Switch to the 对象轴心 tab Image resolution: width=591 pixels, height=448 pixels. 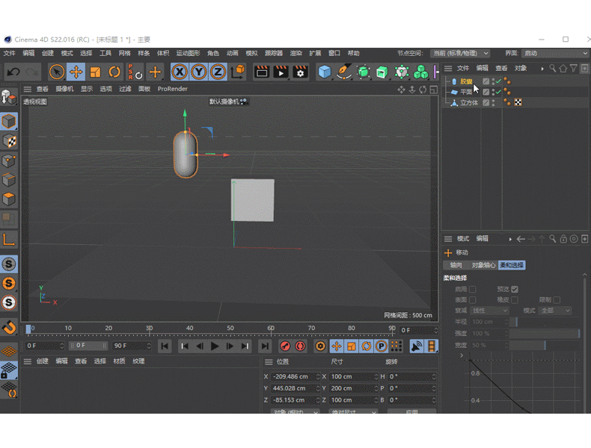pyautogui.click(x=483, y=265)
